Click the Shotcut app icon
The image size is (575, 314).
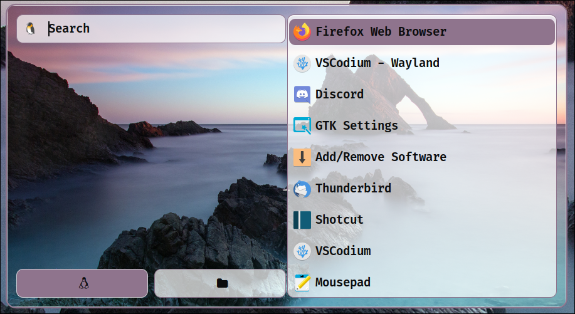pos(302,220)
